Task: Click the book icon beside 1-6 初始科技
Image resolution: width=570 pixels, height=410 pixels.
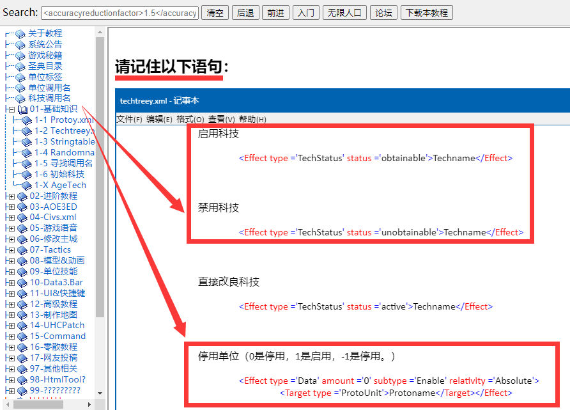Action: (x=27, y=175)
